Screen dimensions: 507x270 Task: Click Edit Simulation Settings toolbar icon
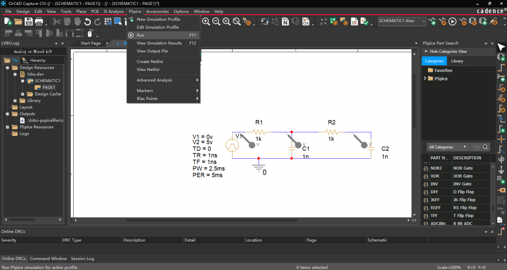(443, 21)
